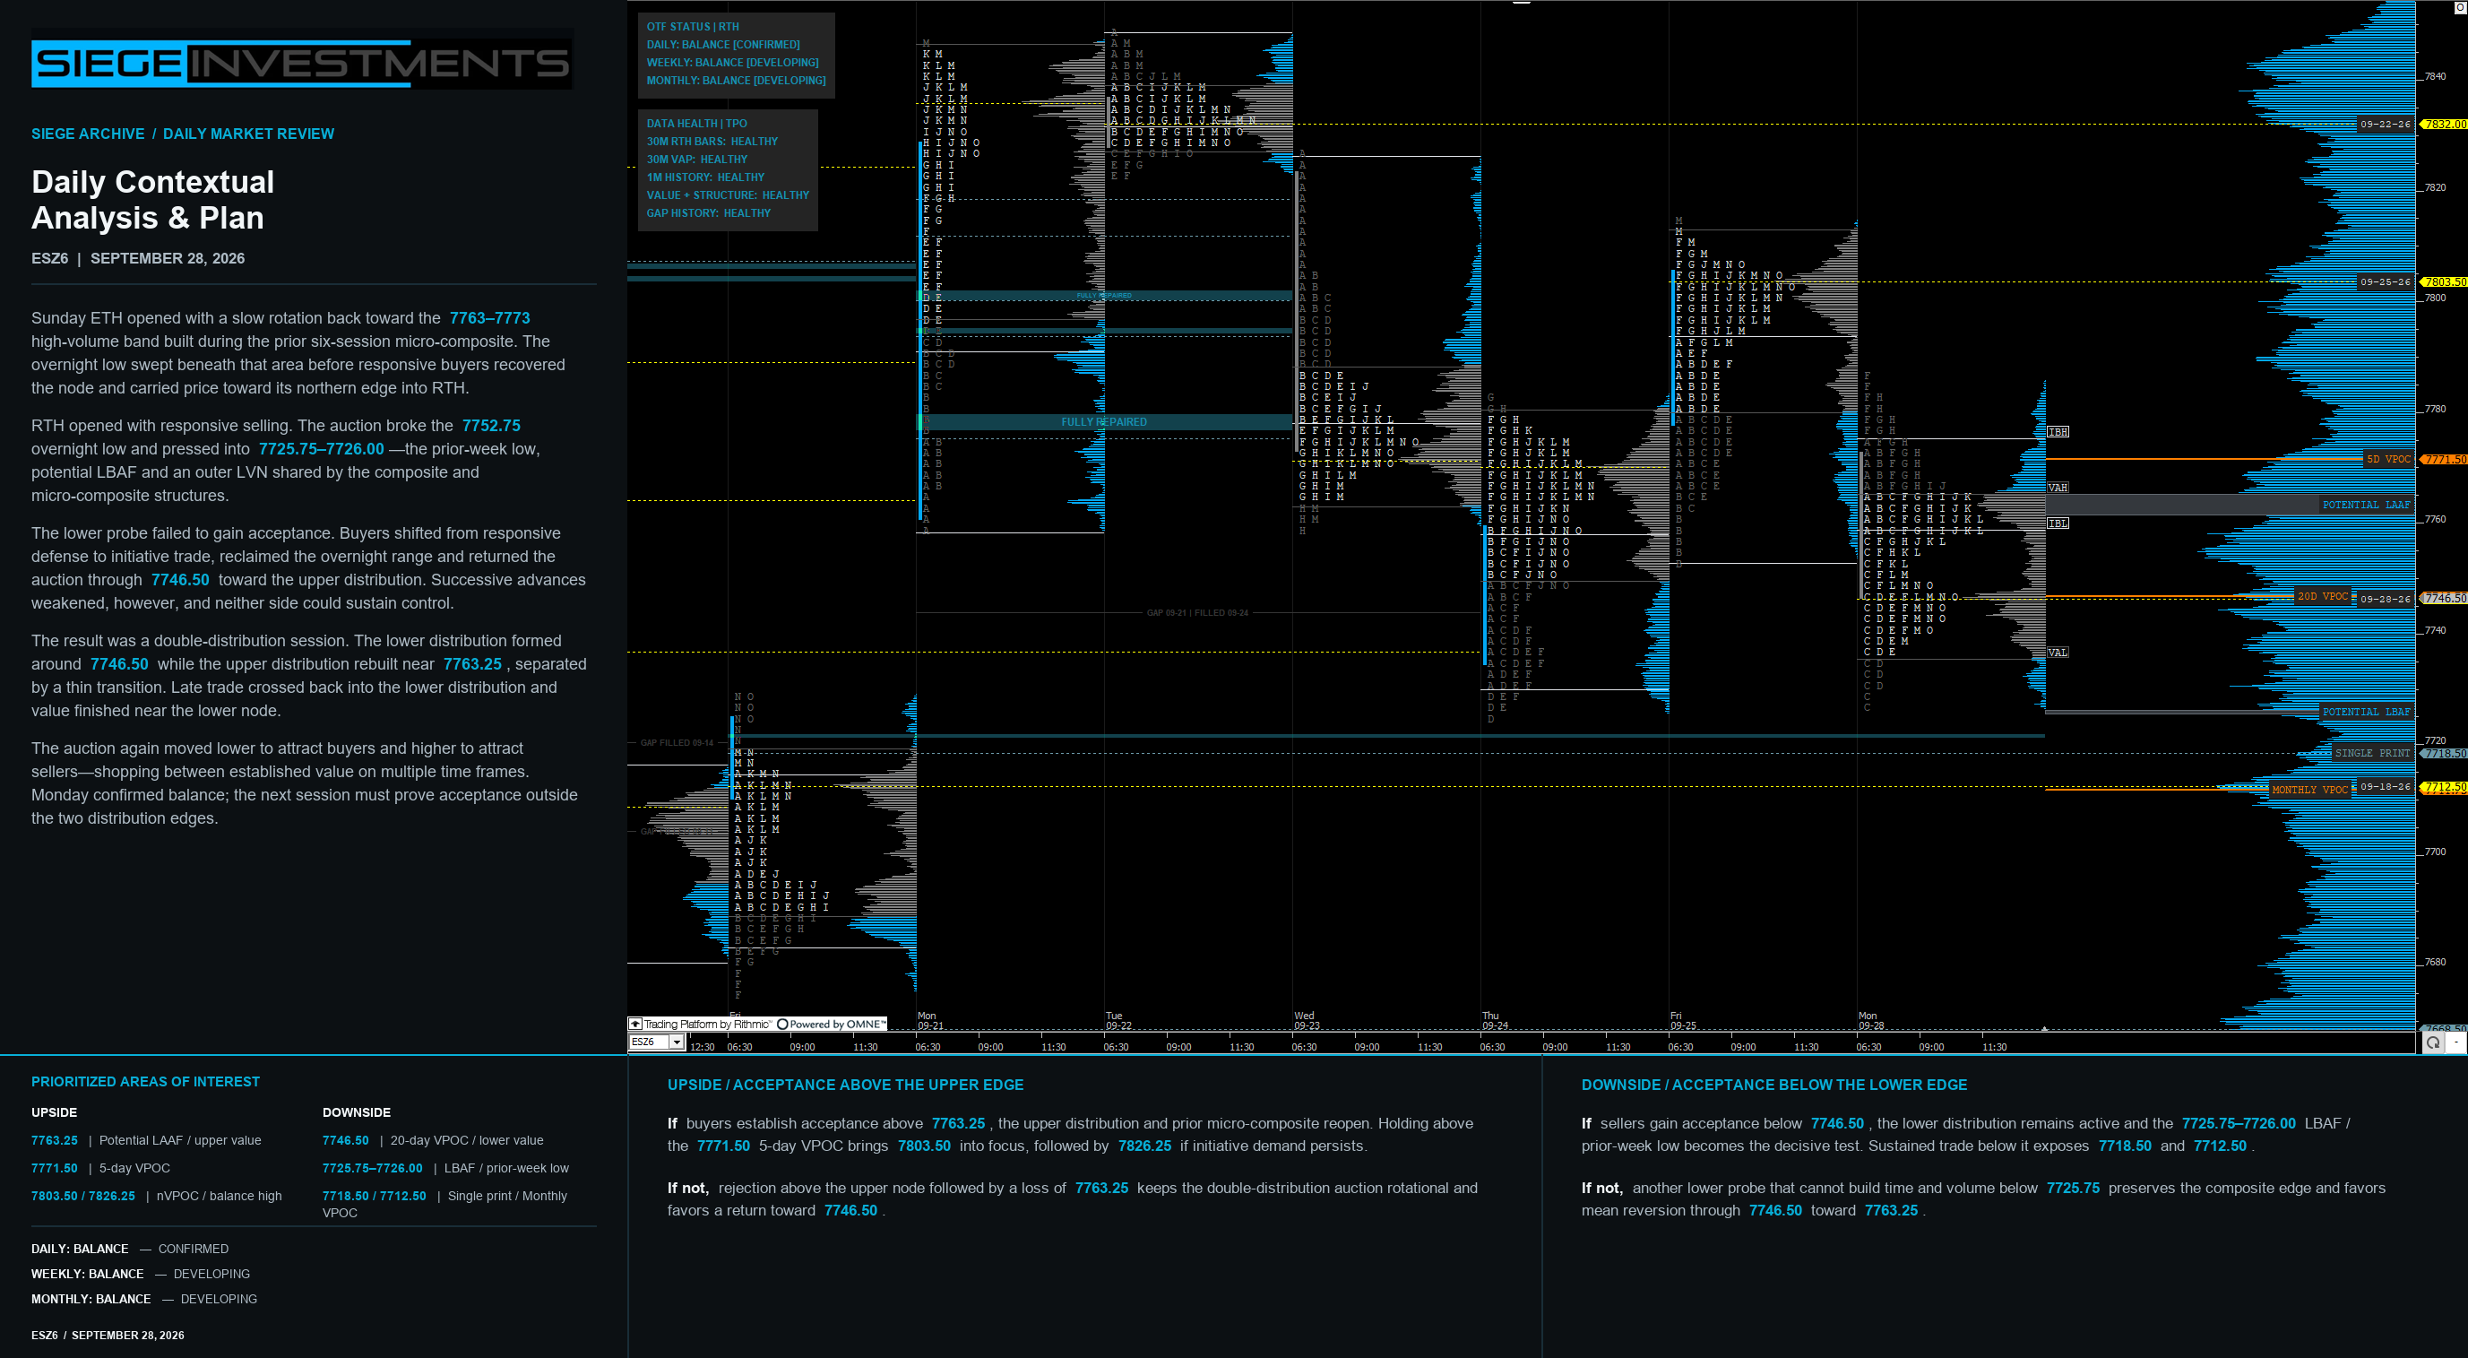Click the 09-22-26 date label at 7832

click(x=2385, y=124)
